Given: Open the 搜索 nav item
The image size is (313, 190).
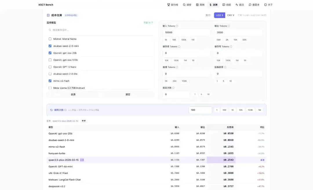Looking at the screenshot, I should (187, 5).
